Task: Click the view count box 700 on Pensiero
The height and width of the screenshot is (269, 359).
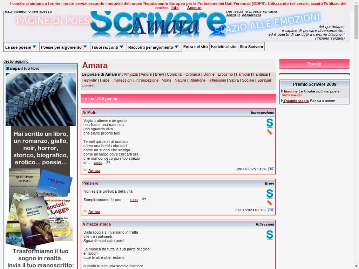Action: (270, 210)
